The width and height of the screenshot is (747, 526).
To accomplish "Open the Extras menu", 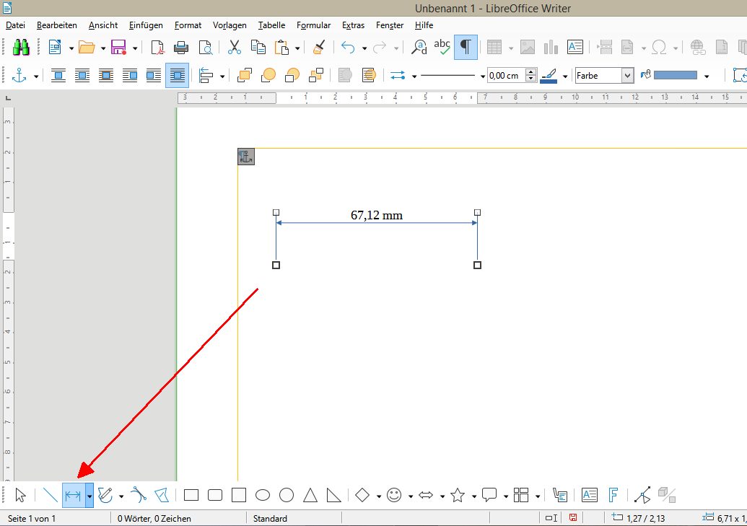I will [x=353, y=25].
